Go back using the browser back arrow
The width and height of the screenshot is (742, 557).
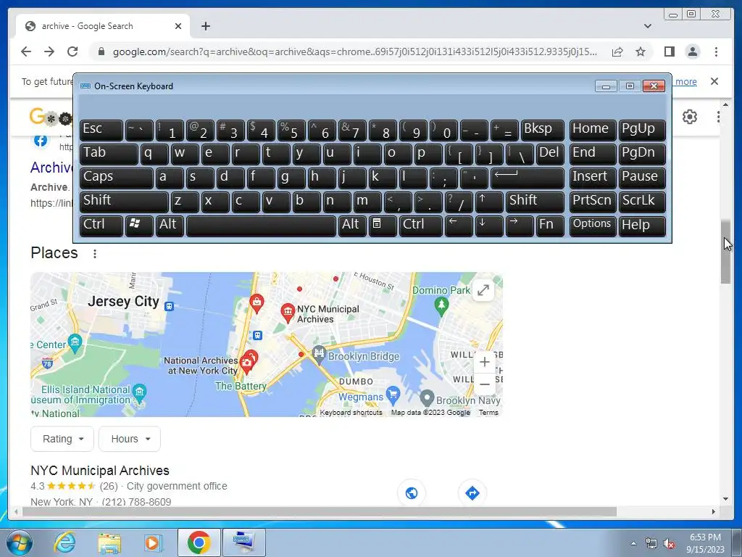point(26,51)
